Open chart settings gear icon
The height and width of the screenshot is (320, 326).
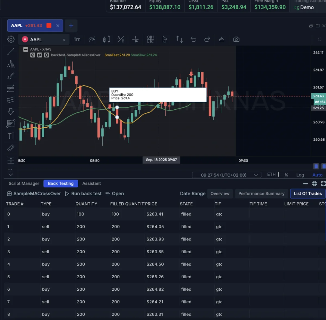coord(11,39)
